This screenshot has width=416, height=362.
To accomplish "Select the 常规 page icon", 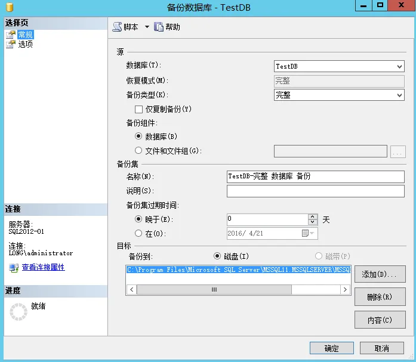I will 11,35.
